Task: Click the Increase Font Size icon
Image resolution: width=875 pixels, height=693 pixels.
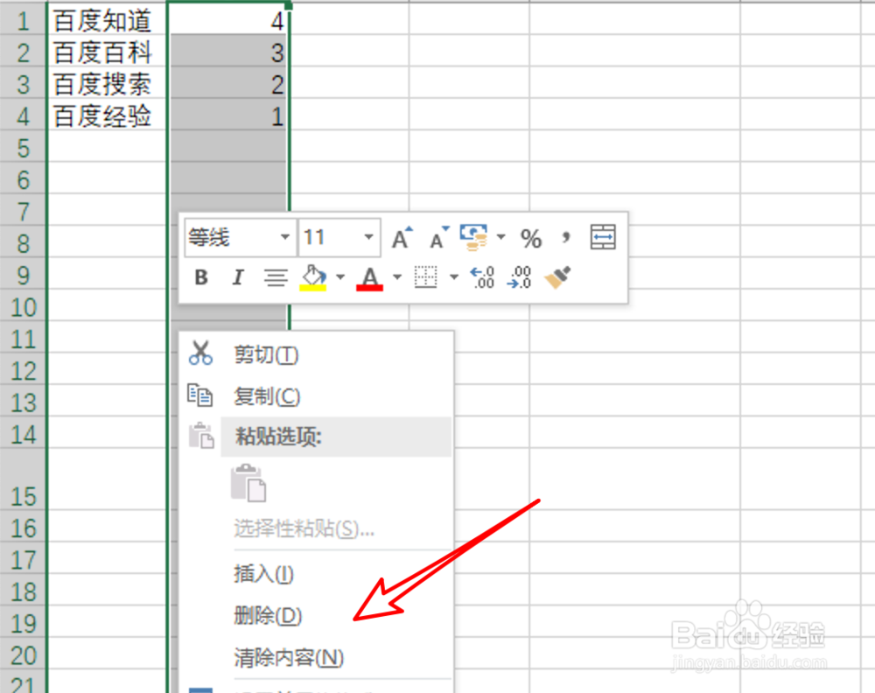Action: [x=402, y=238]
